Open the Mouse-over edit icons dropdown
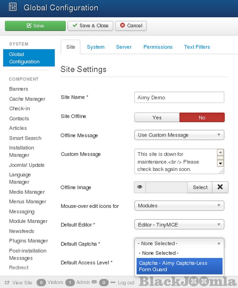This screenshot has height=288, width=238. click(x=179, y=206)
